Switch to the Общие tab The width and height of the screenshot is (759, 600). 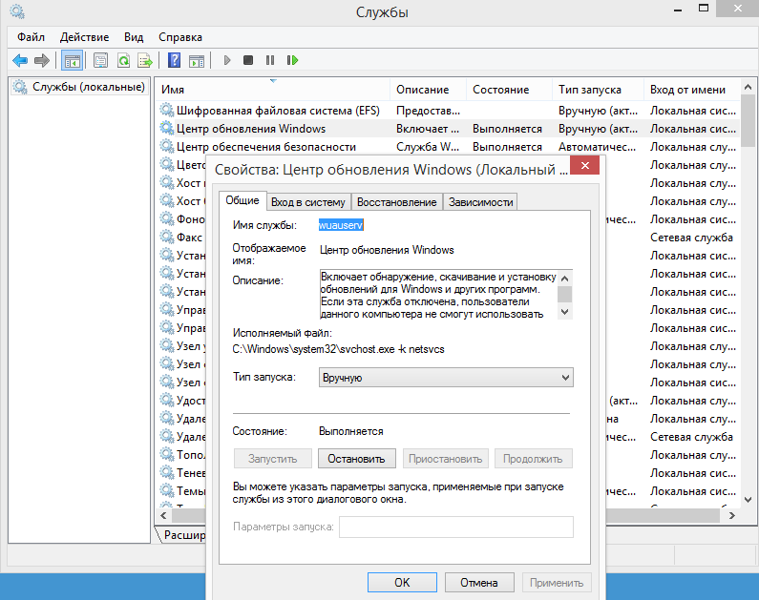point(242,200)
